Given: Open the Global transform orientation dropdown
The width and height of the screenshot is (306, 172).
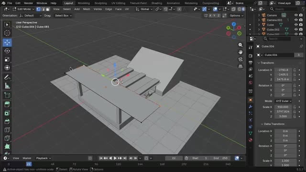Looking at the screenshot, I should coord(144,9).
